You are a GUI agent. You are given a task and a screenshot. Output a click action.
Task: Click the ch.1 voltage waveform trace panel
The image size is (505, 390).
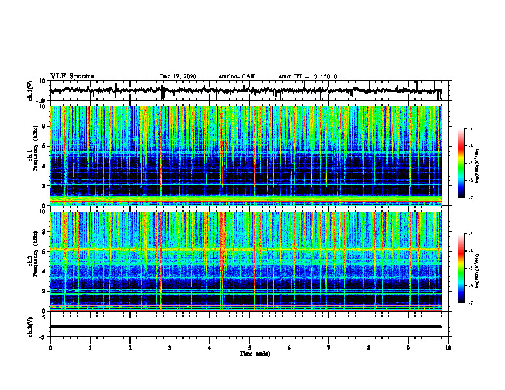pyautogui.click(x=249, y=90)
